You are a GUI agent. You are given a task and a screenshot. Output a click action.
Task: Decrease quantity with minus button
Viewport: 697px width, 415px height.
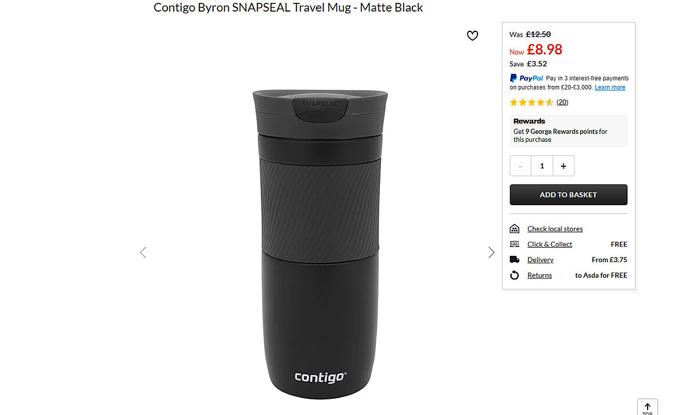(520, 166)
